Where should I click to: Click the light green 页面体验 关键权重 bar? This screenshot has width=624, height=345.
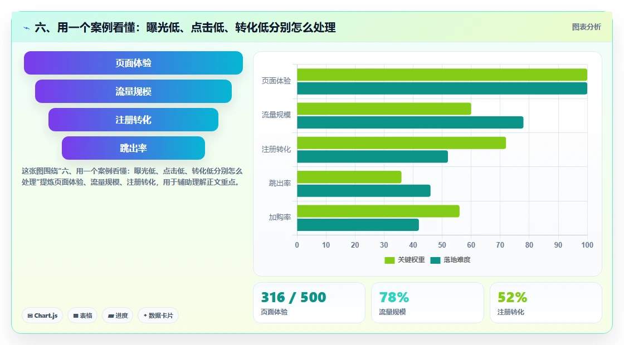click(x=442, y=75)
